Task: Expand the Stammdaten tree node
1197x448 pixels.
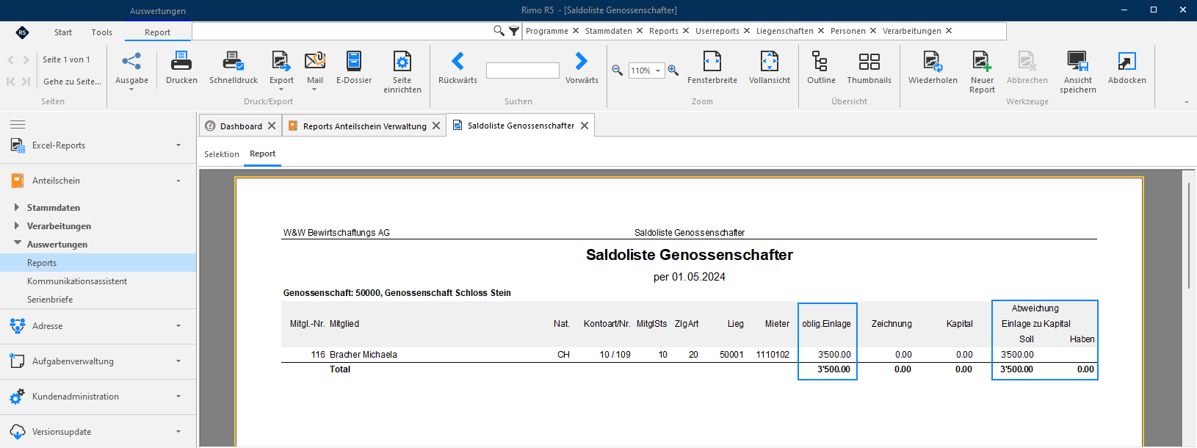Action: [x=16, y=208]
